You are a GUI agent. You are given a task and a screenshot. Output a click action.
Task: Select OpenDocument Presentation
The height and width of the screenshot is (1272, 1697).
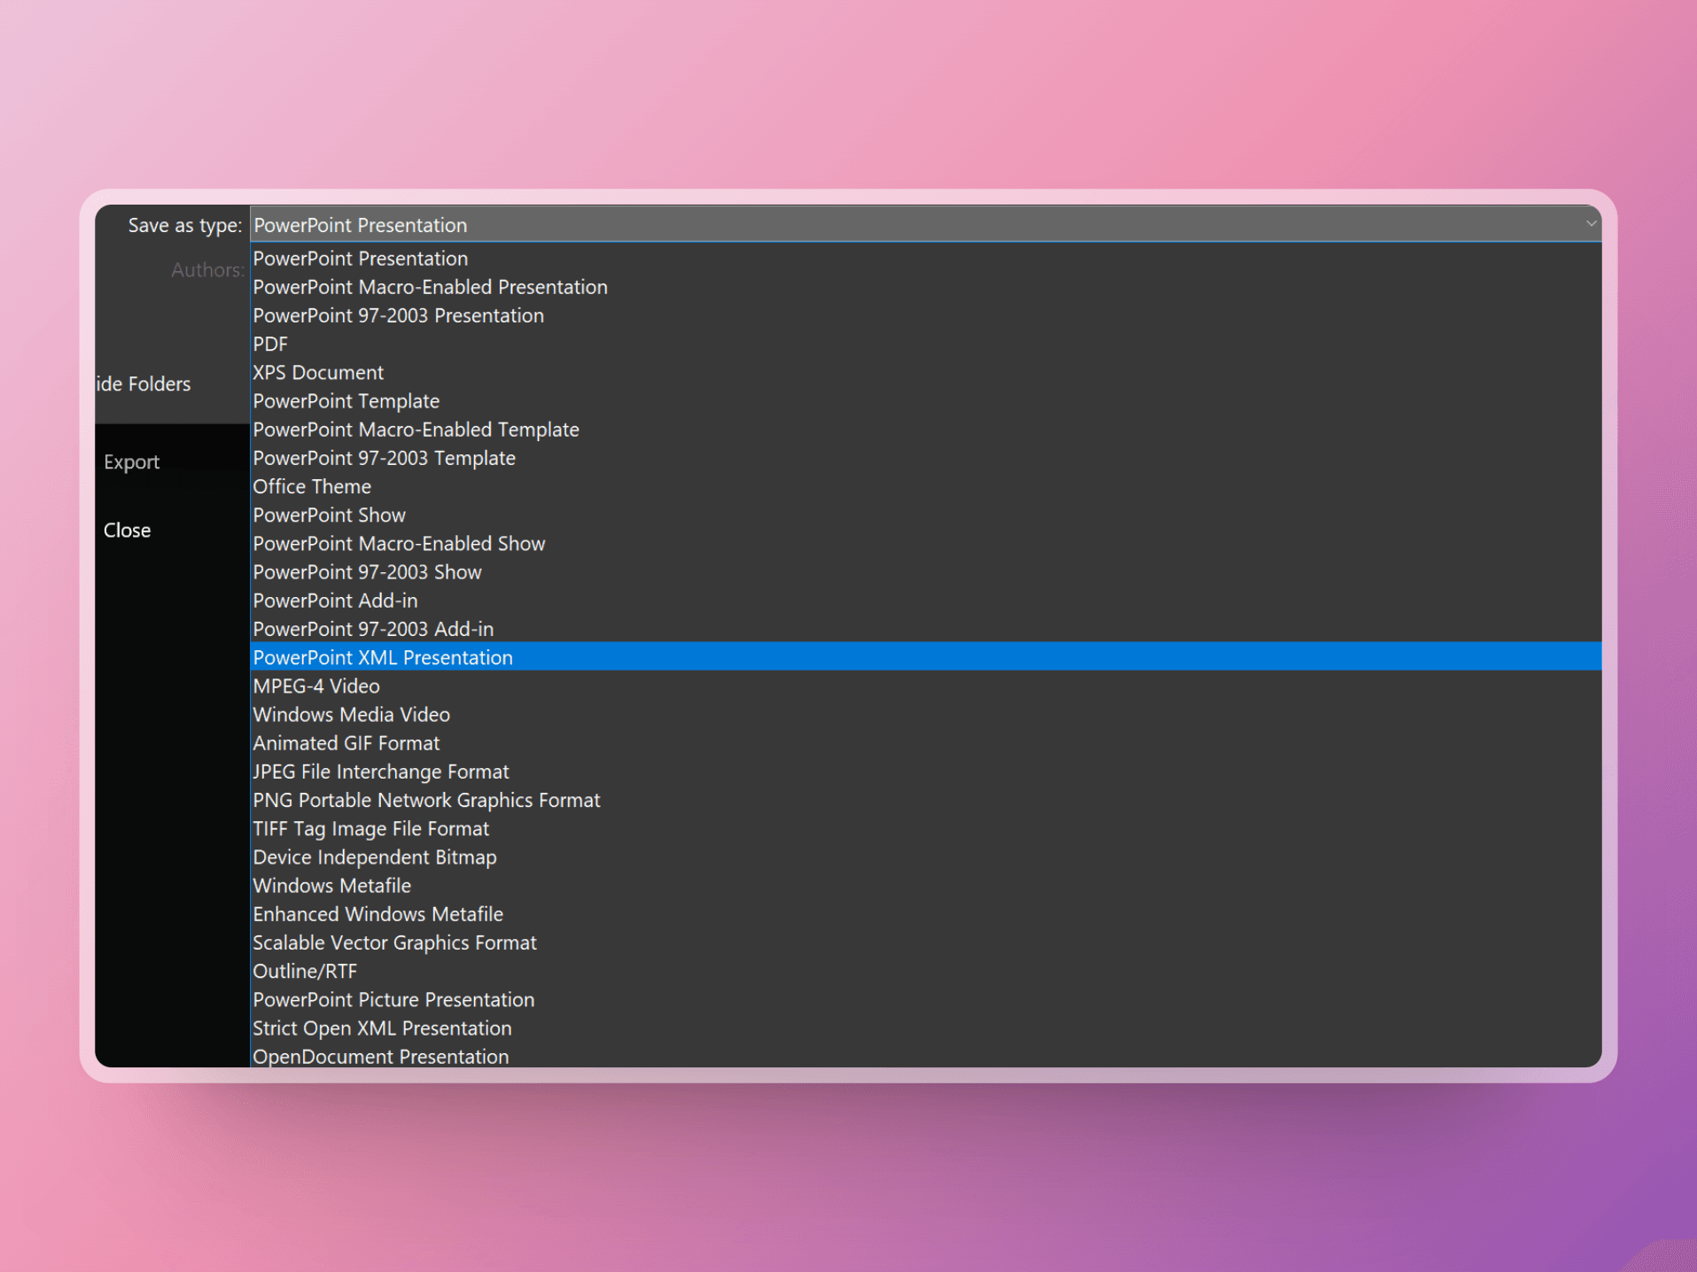coord(925,1056)
